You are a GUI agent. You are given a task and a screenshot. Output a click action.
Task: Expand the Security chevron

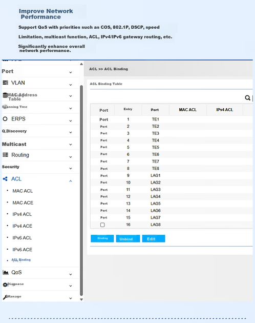[x=71, y=168]
